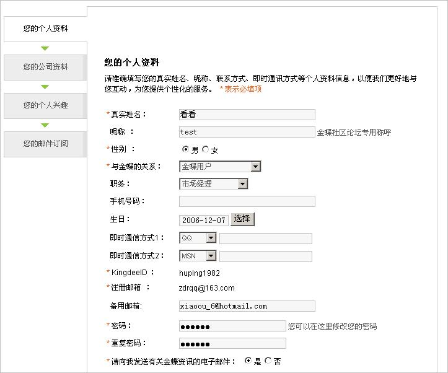Select the 男 gender radio button
This screenshot has height=373, width=448.
click(185, 149)
